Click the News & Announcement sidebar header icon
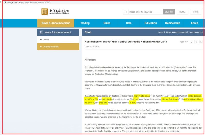 click(42, 32)
